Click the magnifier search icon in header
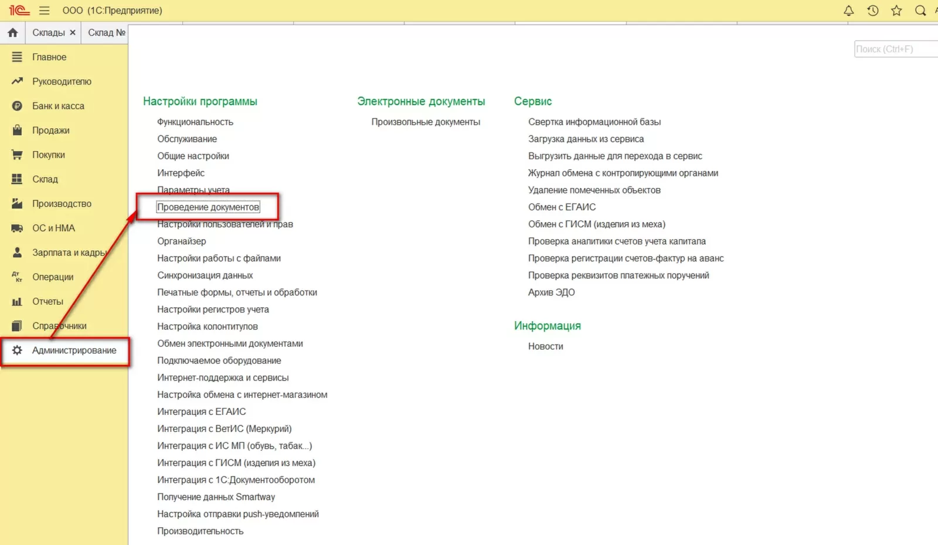 (920, 11)
